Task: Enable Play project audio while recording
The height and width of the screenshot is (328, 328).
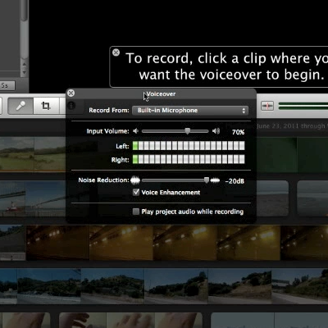Action: pyautogui.click(x=136, y=212)
